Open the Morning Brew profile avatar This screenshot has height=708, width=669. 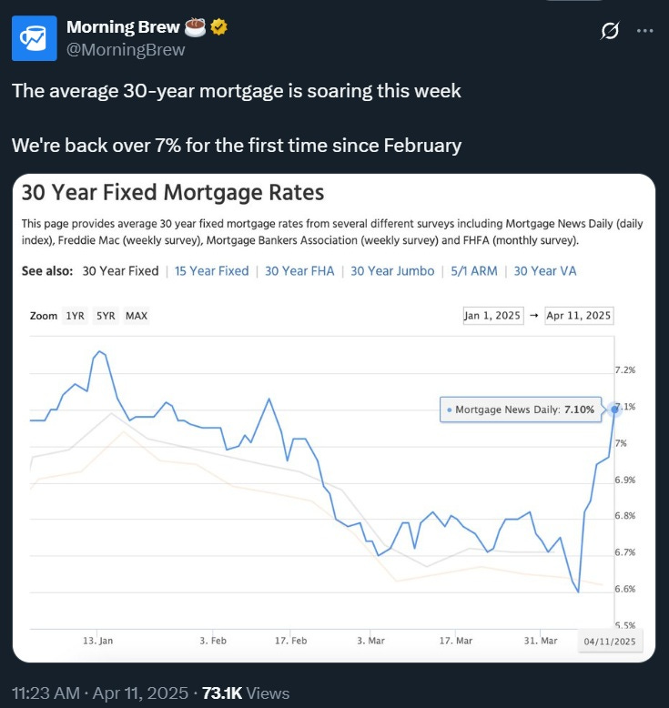35,38
